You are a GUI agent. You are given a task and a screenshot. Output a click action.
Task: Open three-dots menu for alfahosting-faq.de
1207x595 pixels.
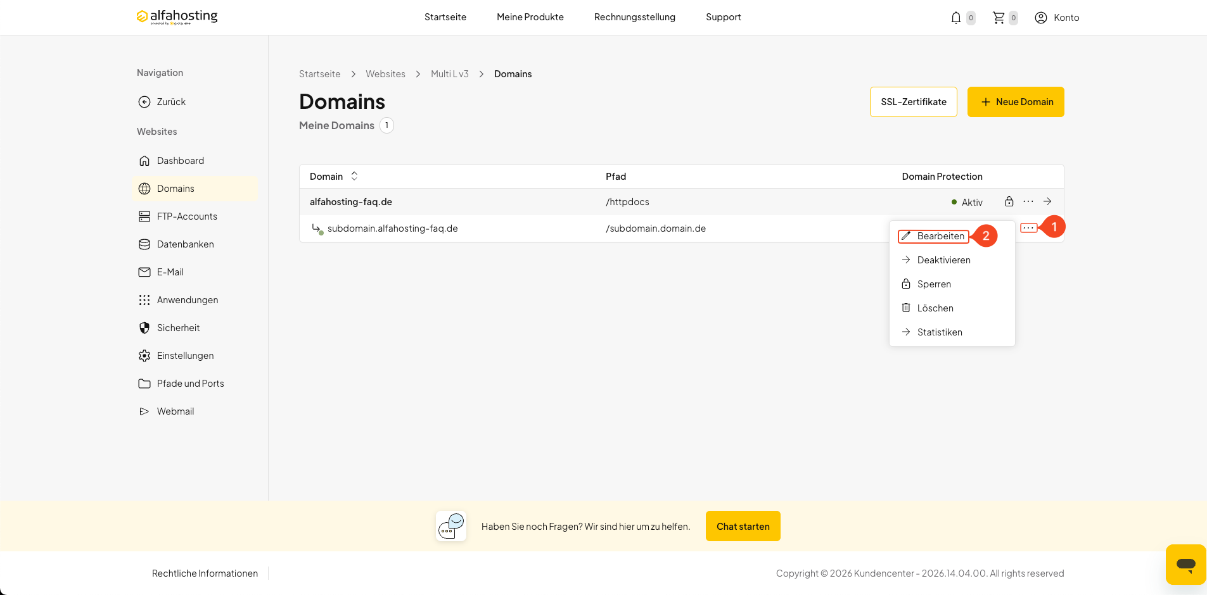1028,201
